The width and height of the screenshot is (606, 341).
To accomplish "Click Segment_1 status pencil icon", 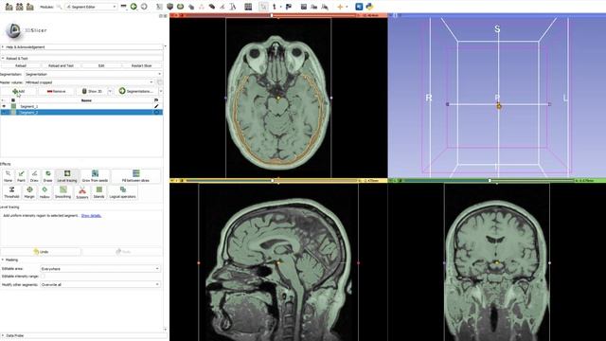I will coord(156,106).
